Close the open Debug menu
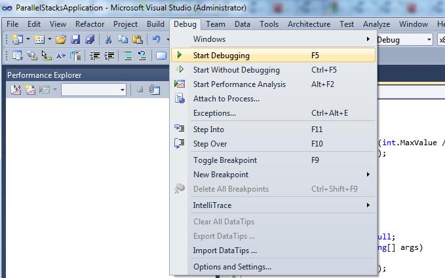 [x=185, y=24]
